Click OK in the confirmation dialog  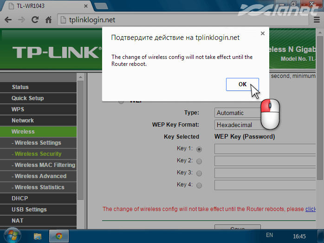pos(242,84)
